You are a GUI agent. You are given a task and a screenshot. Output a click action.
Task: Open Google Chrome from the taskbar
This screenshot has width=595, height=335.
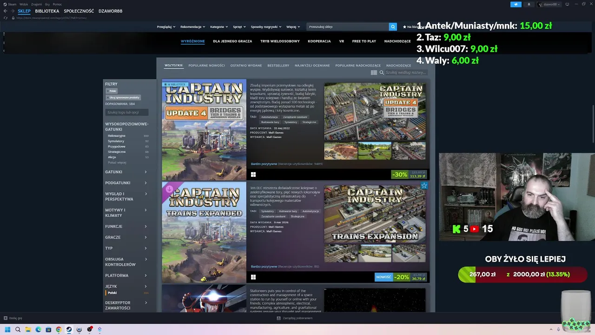[x=59, y=329]
